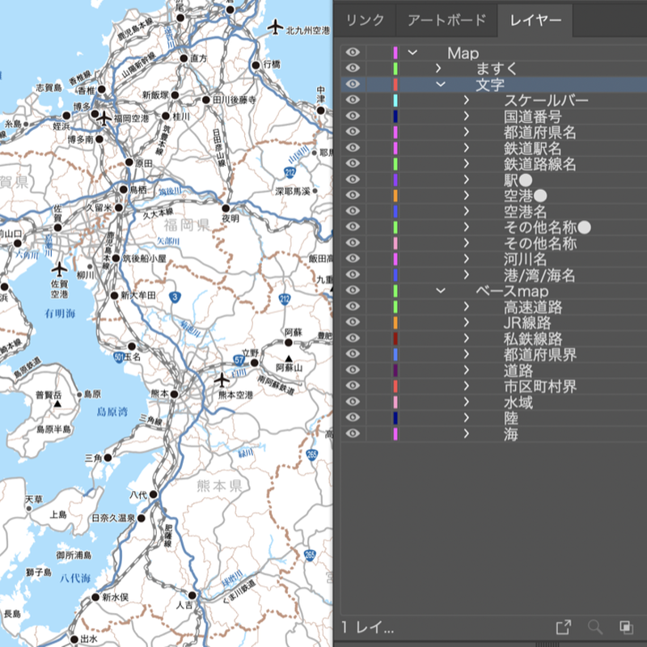Collapse the Map layer
This screenshot has width=647, height=647.
412,53
